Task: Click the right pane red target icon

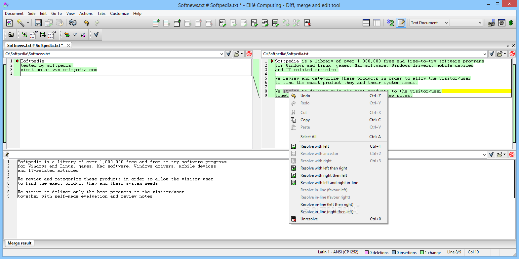Action: click(512, 54)
